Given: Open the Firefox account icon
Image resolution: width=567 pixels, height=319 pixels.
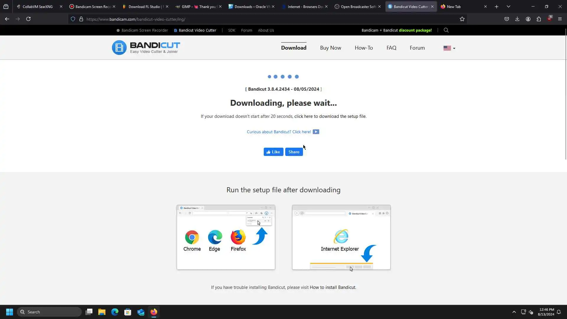Looking at the screenshot, I should 528,19.
